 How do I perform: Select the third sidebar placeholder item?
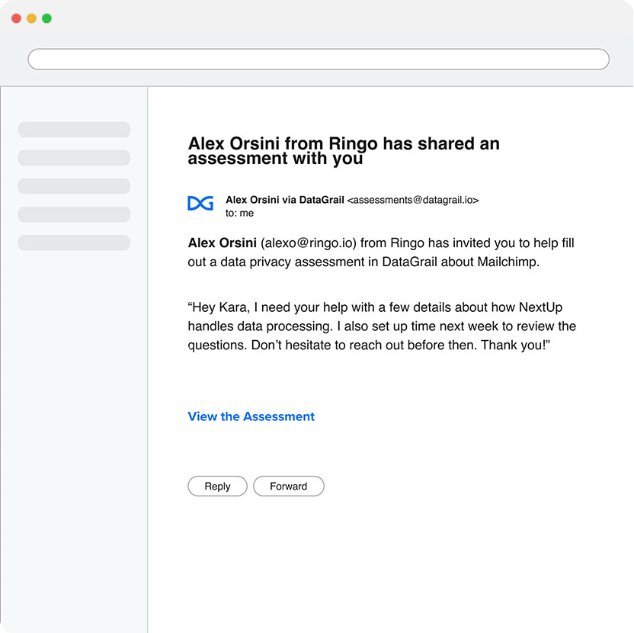[x=74, y=186]
